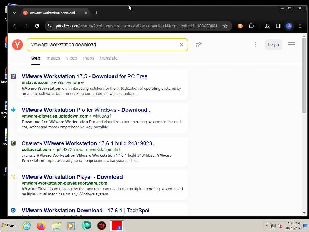This screenshot has height=232, width=309.
Task: Click the browser forward arrow
Action: pos(26,26)
